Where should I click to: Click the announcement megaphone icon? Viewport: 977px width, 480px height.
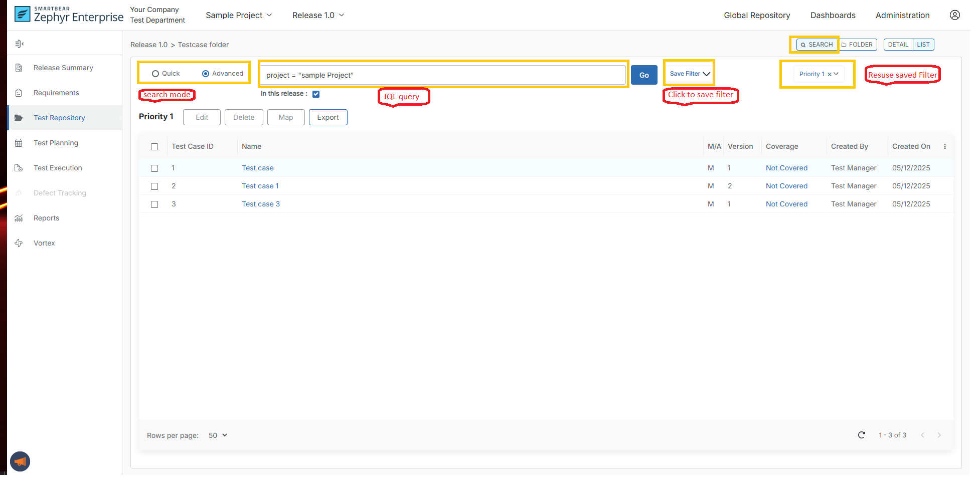click(20, 461)
